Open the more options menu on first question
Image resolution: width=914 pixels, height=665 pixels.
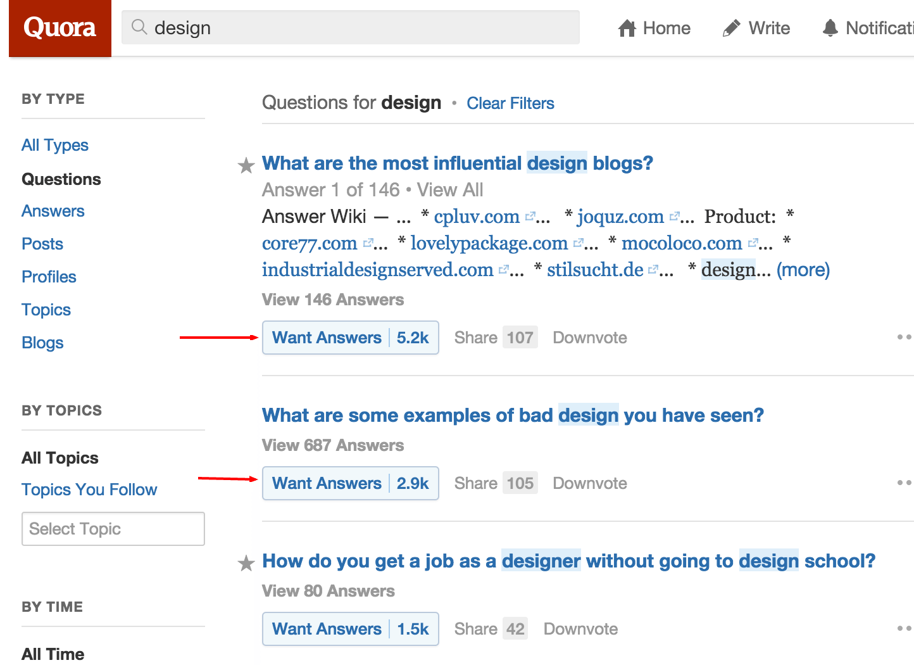coord(904,337)
